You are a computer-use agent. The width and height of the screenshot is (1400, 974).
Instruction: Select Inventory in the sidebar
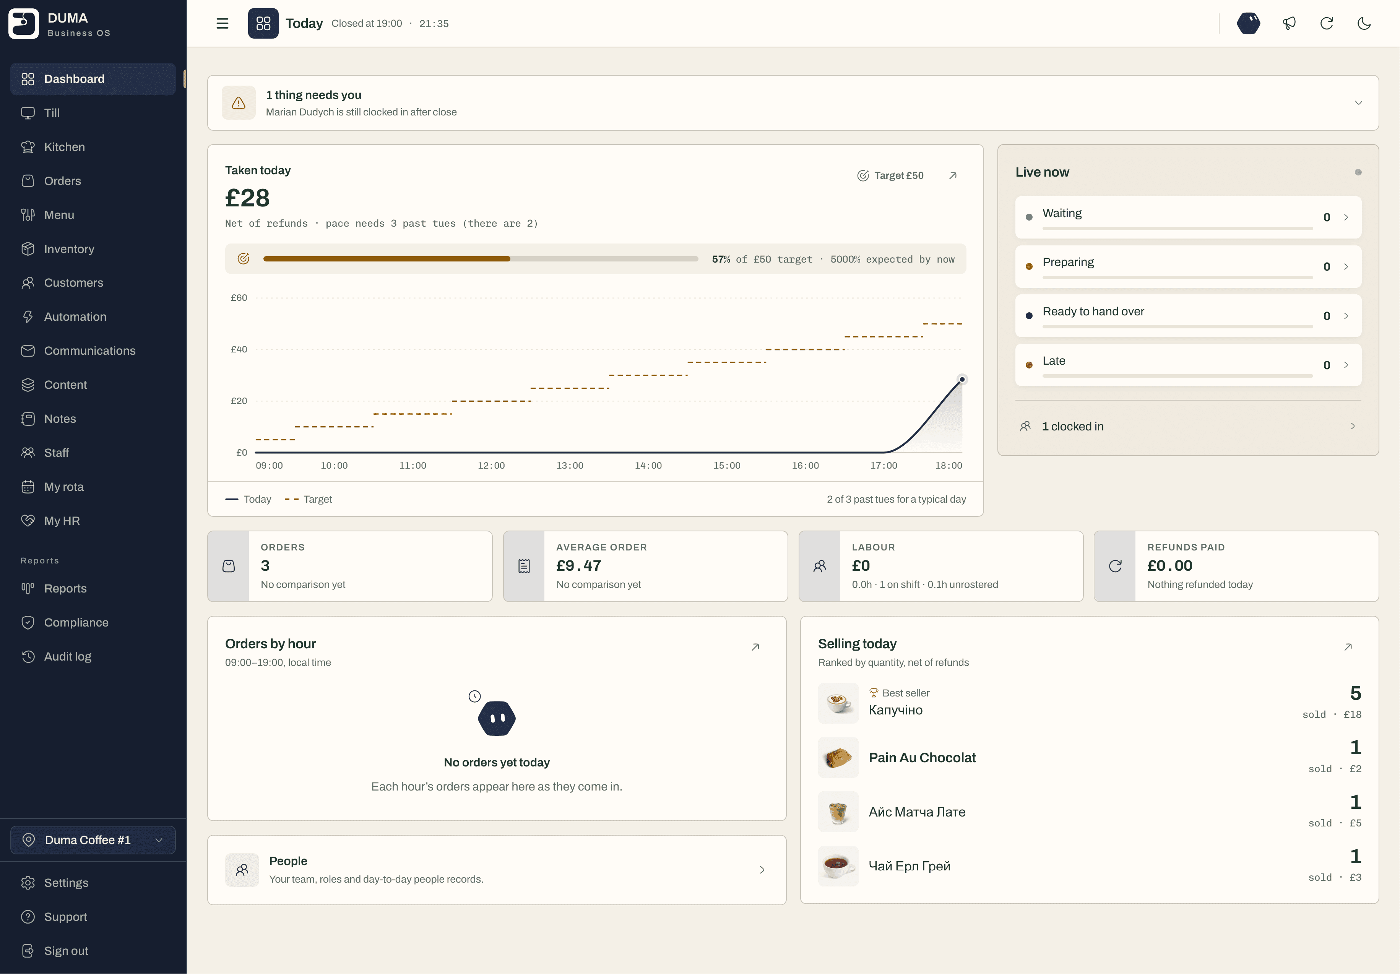click(x=93, y=249)
